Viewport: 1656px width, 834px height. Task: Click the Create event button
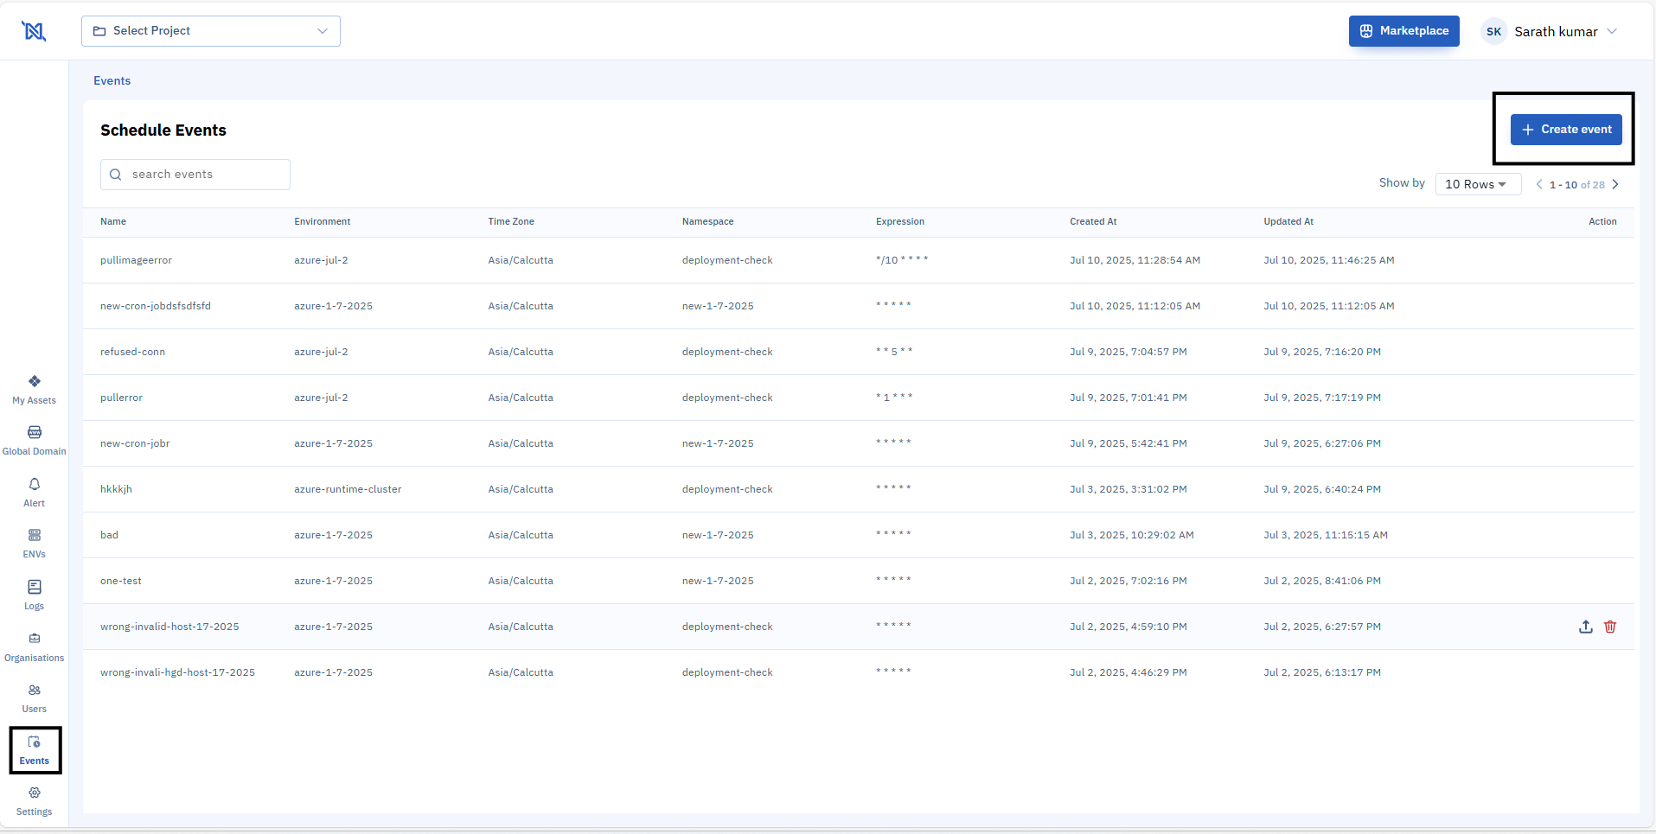click(x=1566, y=130)
